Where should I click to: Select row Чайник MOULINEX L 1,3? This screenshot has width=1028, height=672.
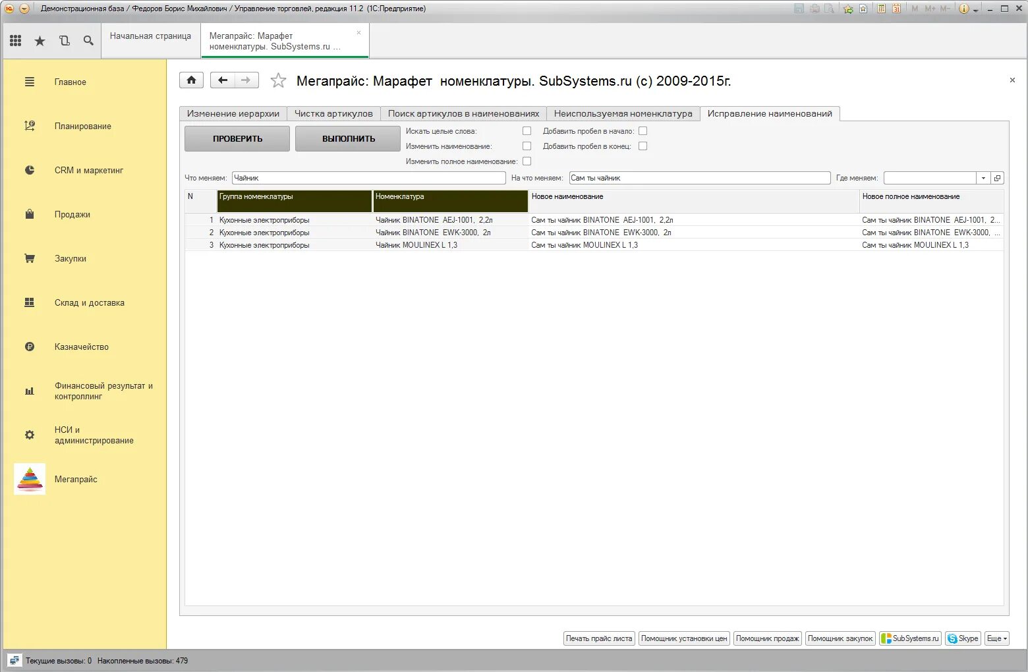pyautogui.click(x=594, y=245)
